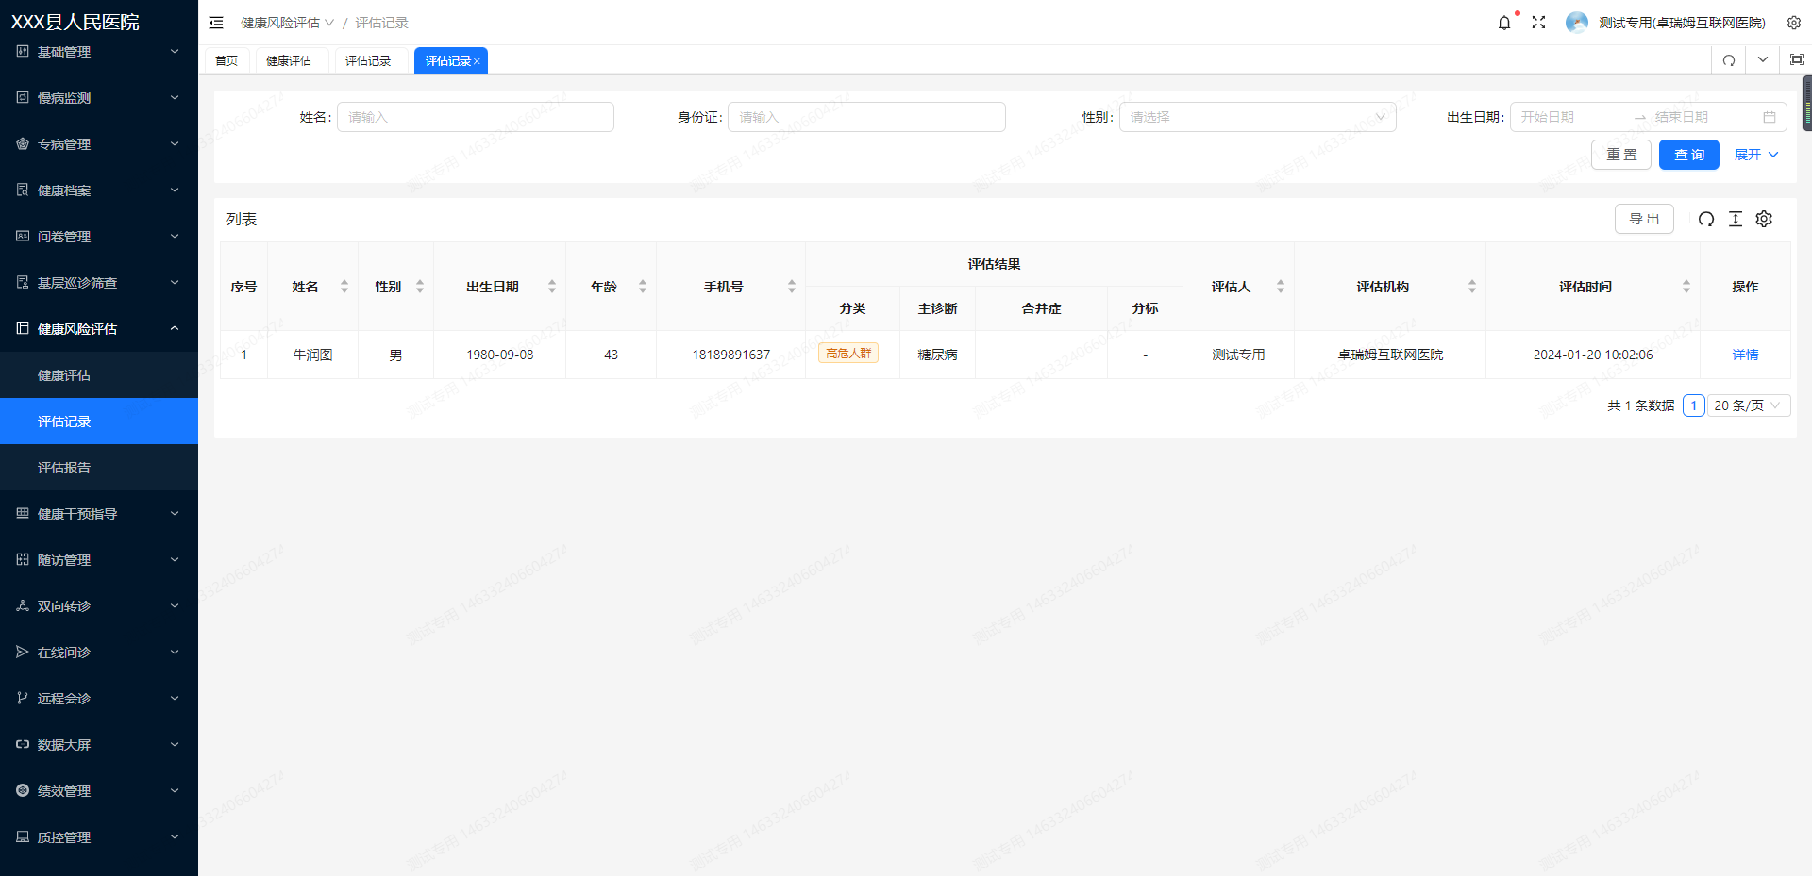Screen dimensions: 1812x876
Task: Open the 性别 select dropdown
Action: pyautogui.click(x=1257, y=117)
